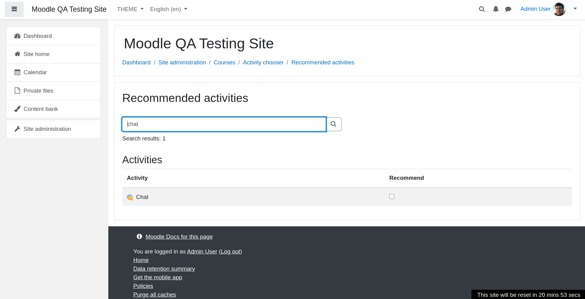Open the Data retention summary link
585x299 pixels.
(164, 269)
